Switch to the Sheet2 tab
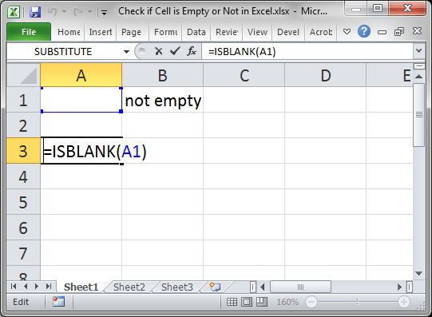Viewport: 432px width, 317px height. (x=129, y=287)
